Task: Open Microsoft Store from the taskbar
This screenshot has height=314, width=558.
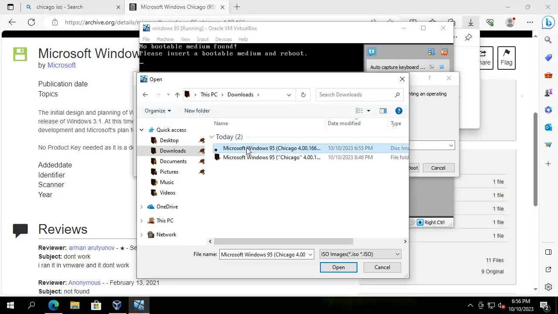Action: click(x=95, y=305)
